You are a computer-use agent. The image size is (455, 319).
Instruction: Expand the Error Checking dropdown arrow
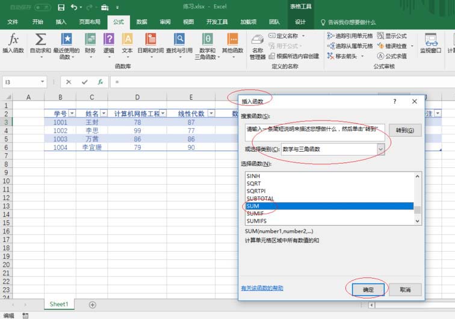[x=412, y=46]
